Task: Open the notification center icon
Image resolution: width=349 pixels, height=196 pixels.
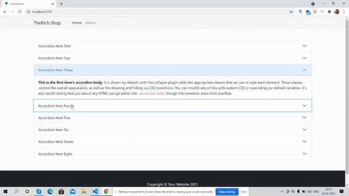Action: click(341, 191)
